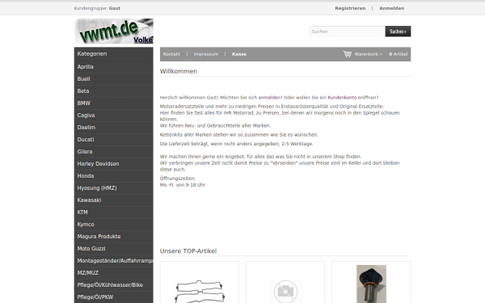
Task: Click the Registrieren link
Action: pos(350,8)
